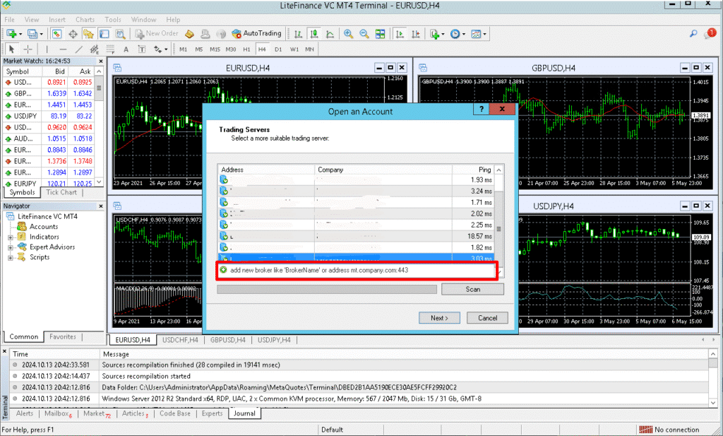Click Next in Open an Account dialog
723x436 pixels.
(439, 318)
